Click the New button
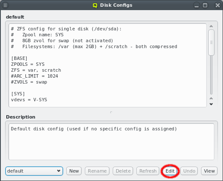 [x=74, y=171]
